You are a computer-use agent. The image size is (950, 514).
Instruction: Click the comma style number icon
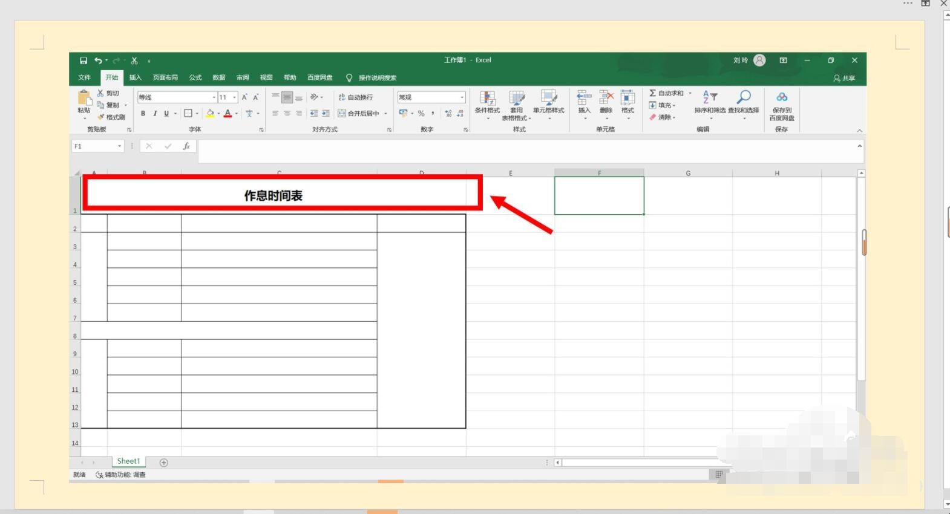[433, 114]
